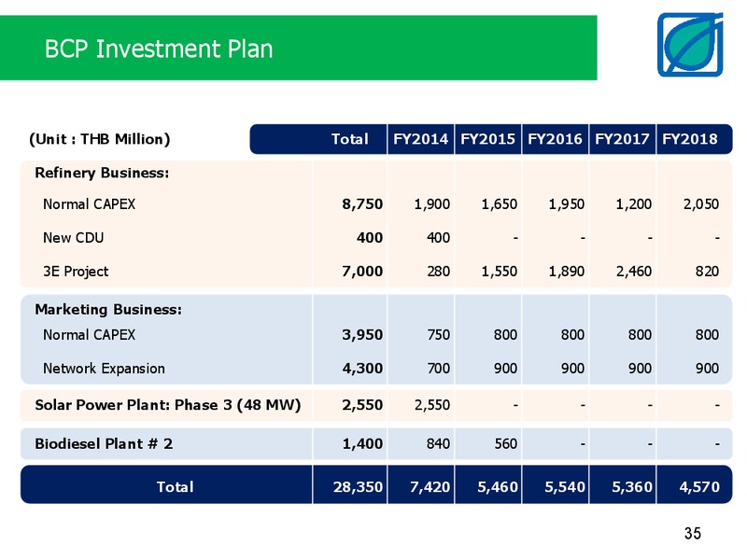Click the FY2014 column header
747x560 pixels.
[x=421, y=139]
